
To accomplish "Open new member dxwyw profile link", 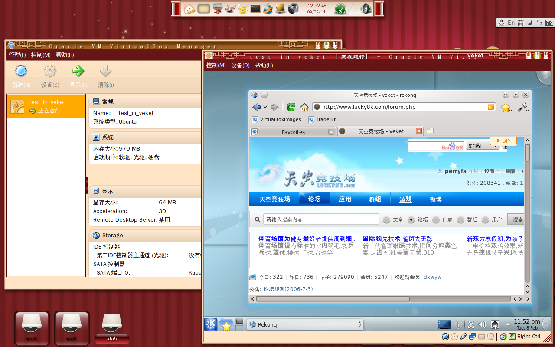I will (x=433, y=277).
